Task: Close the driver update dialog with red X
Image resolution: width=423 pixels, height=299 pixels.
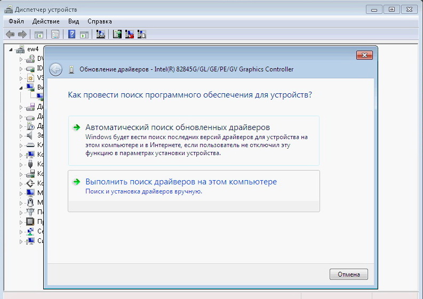Action: pyautogui.click(x=364, y=55)
